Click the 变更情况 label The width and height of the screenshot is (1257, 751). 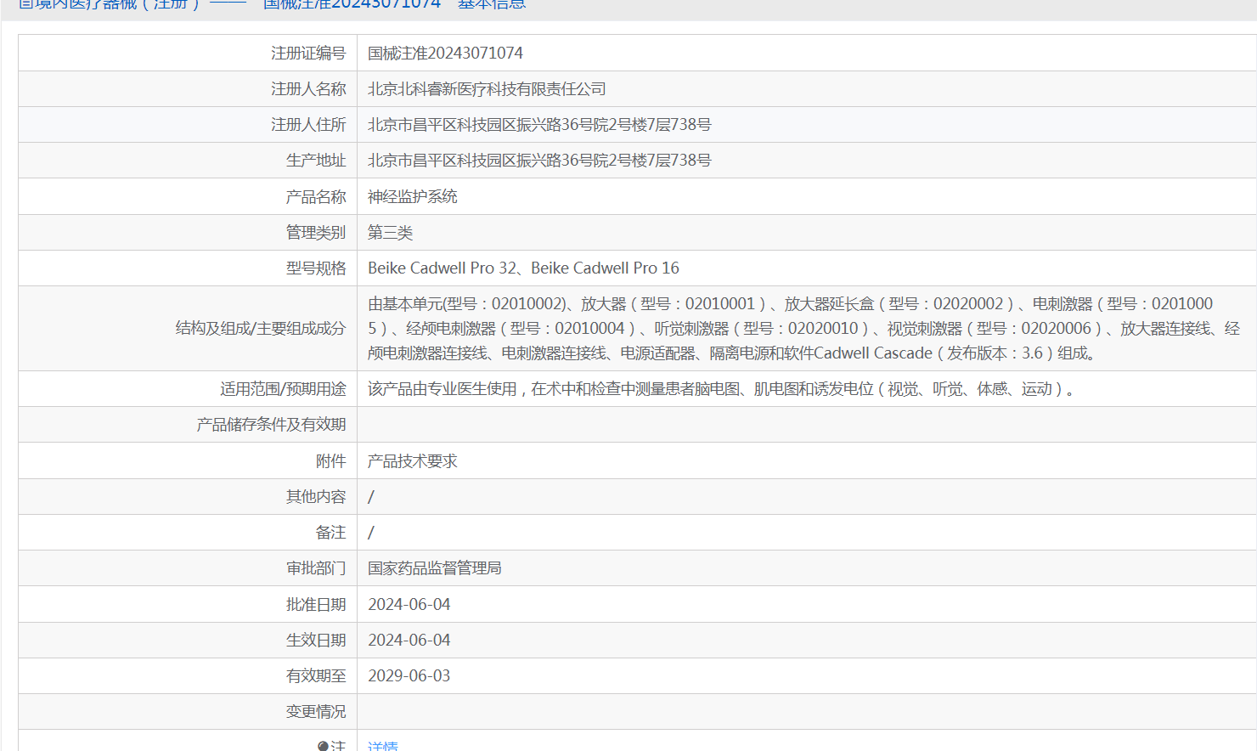(316, 711)
